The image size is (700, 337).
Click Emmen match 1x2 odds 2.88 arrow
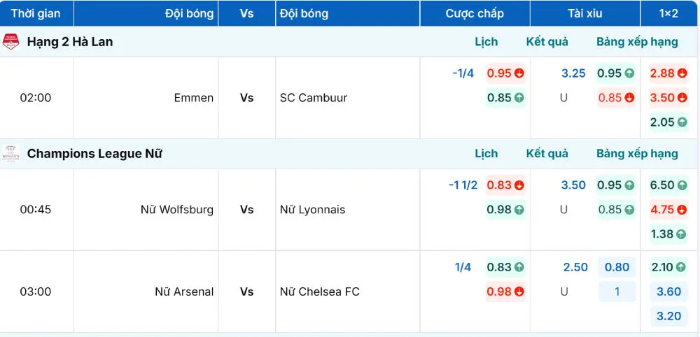pos(682,73)
